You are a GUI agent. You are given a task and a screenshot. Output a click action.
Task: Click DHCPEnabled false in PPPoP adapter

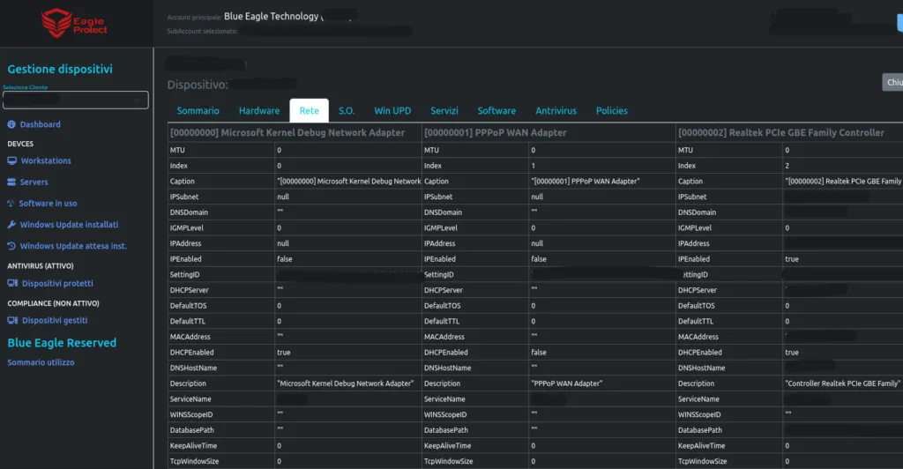pyautogui.click(x=539, y=352)
